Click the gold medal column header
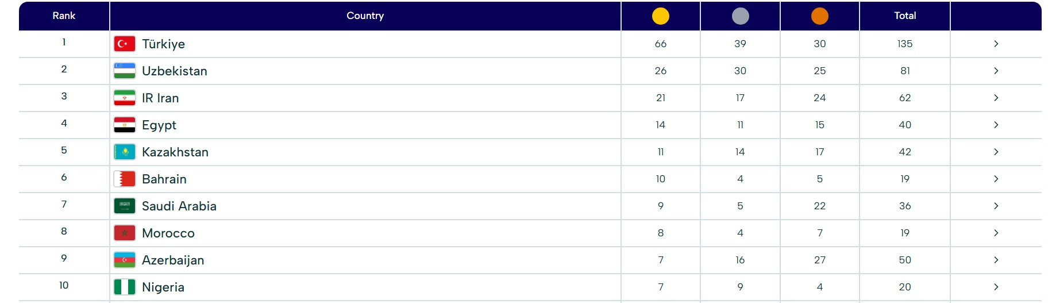 pos(660,16)
